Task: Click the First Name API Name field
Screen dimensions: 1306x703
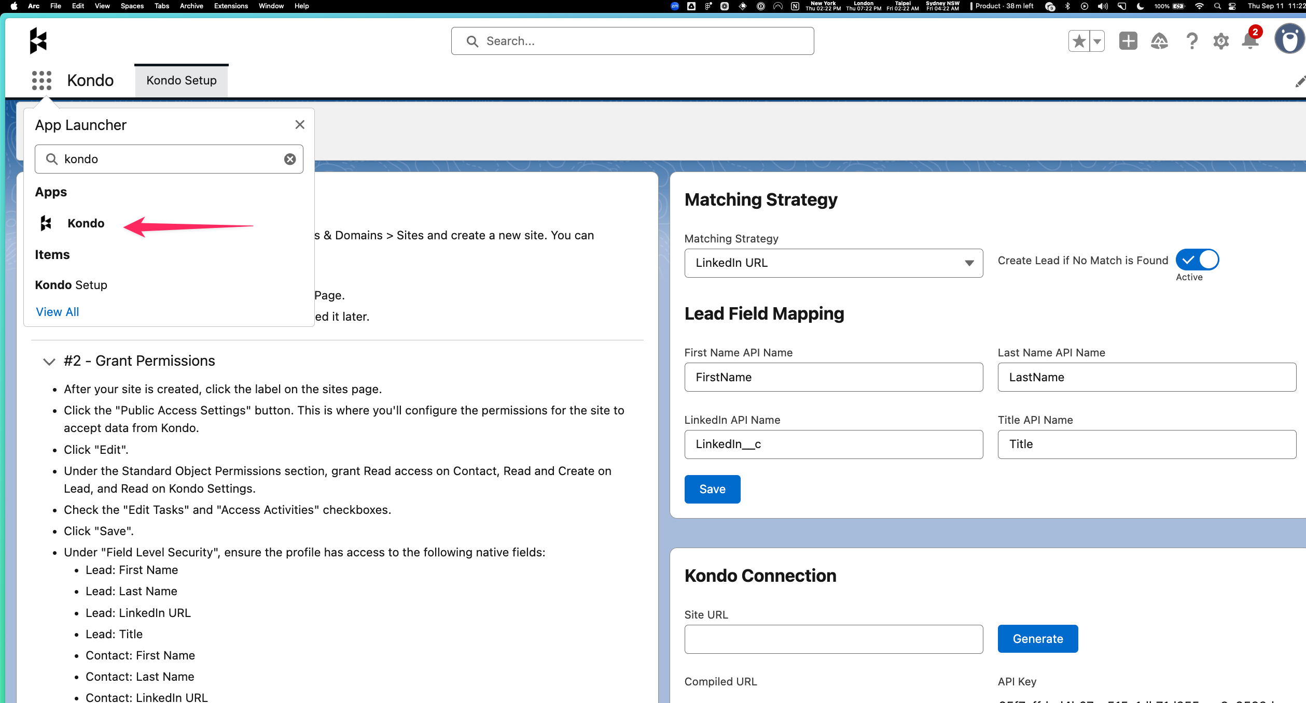Action: [x=833, y=377]
